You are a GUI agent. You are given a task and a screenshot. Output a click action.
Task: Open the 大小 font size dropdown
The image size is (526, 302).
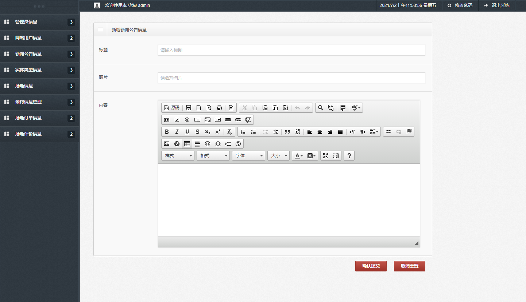[278, 156]
